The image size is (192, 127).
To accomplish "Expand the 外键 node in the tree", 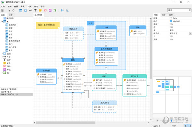I will pyautogui.click(x=2, y=57).
